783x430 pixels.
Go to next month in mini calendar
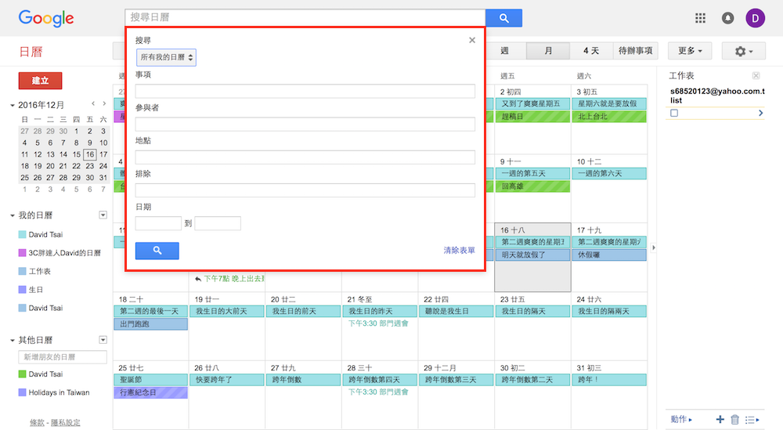point(104,103)
